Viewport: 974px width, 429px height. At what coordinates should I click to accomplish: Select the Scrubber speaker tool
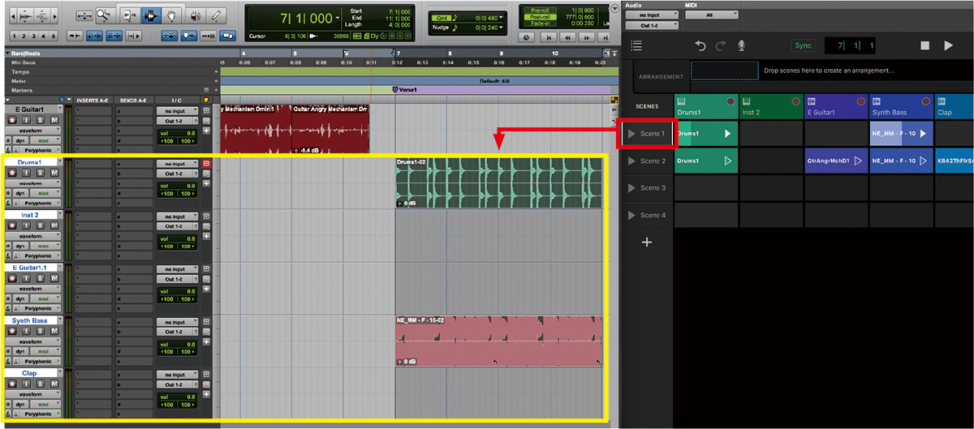195,15
